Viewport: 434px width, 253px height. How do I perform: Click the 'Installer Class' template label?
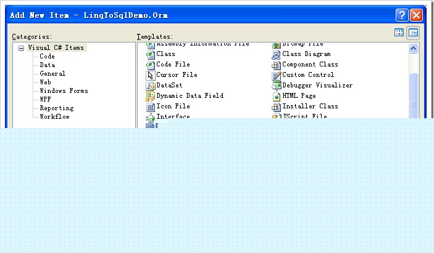311,106
